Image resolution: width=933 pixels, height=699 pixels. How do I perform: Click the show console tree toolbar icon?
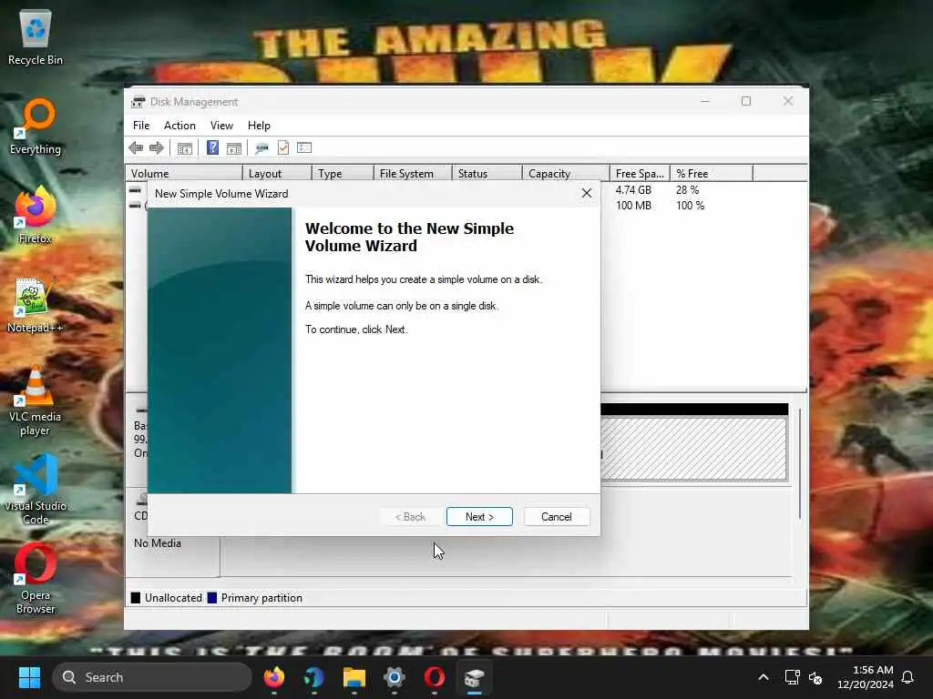pos(185,148)
